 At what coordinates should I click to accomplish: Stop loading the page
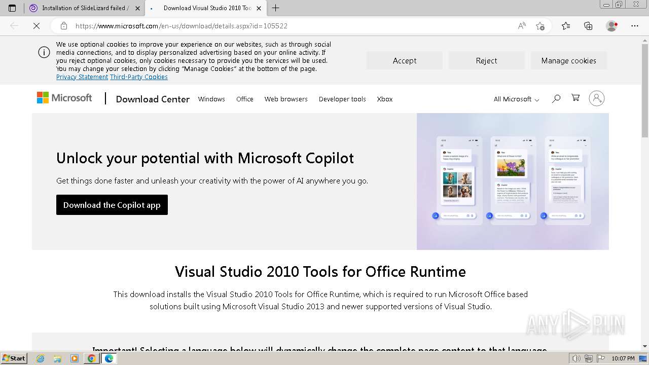[x=37, y=26]
